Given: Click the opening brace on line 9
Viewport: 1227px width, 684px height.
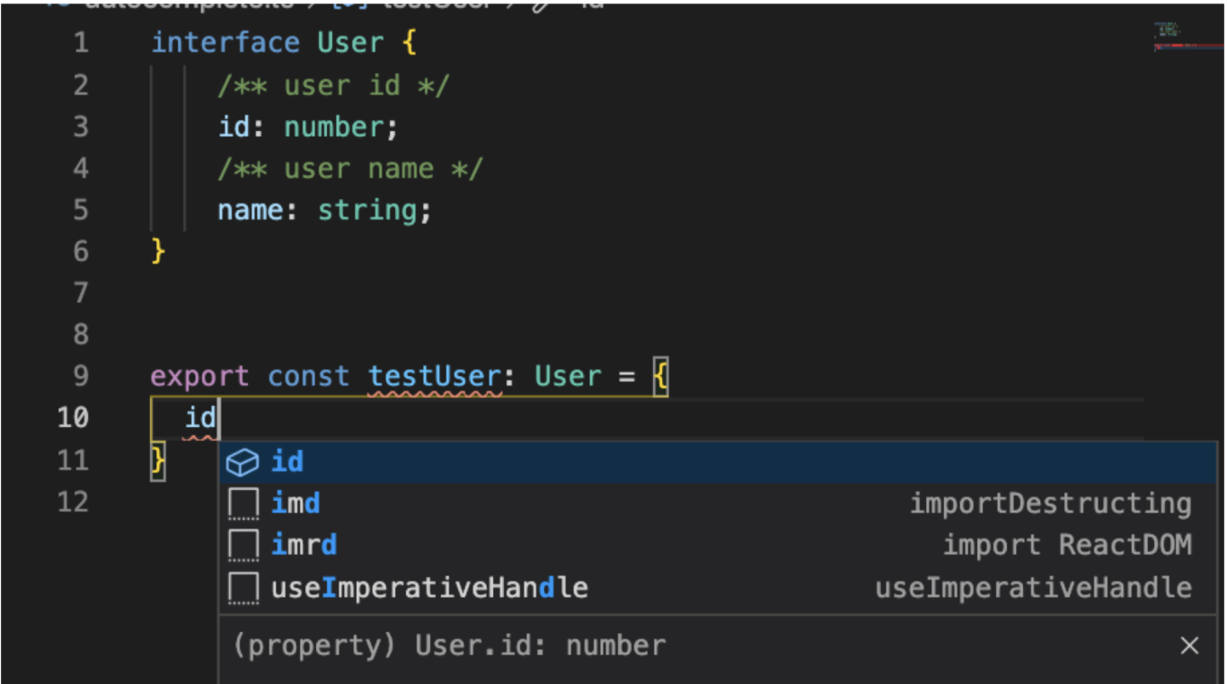Looking at the screenshot, I should point(660,376).
